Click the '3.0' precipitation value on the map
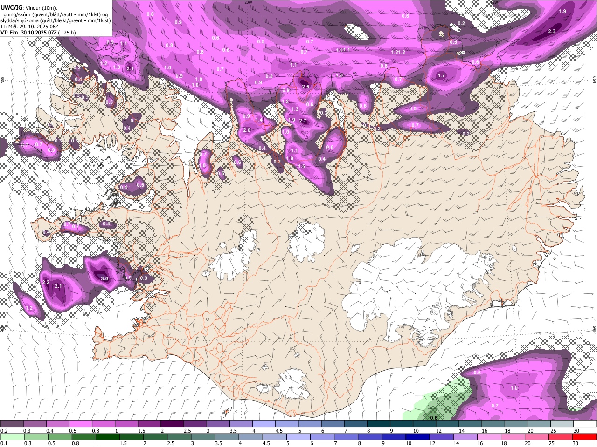Screen dimensions: 597x447 point(104,278)
